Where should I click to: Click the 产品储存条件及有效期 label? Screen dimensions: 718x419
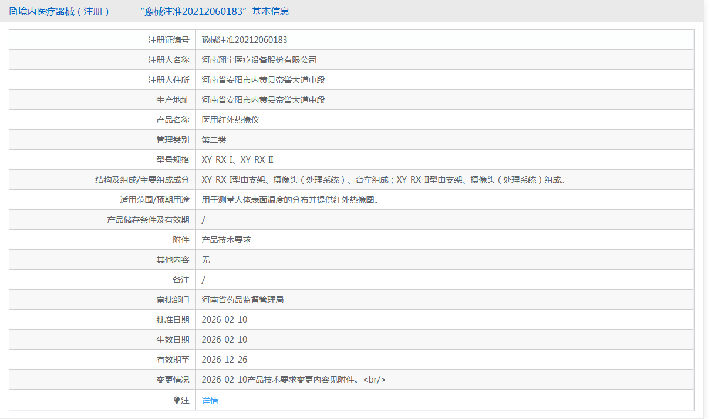click(x=148, y=220)
